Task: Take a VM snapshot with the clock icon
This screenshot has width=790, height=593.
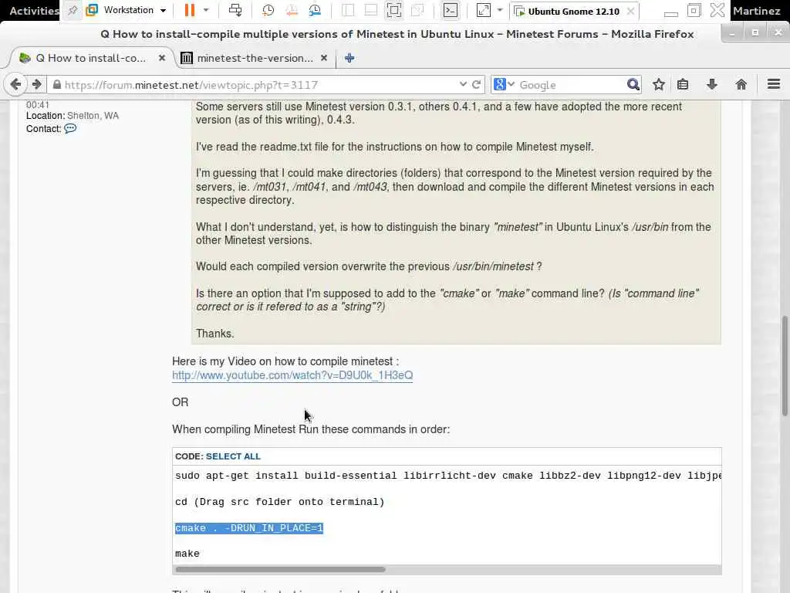Action: [x=268, y=10]
